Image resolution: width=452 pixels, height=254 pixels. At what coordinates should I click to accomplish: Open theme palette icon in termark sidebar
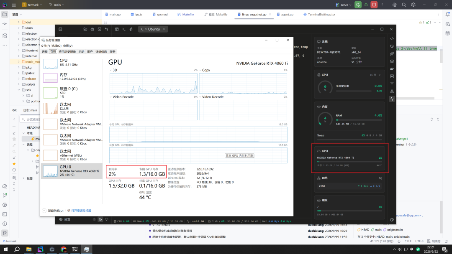click(x=392, y=220)
